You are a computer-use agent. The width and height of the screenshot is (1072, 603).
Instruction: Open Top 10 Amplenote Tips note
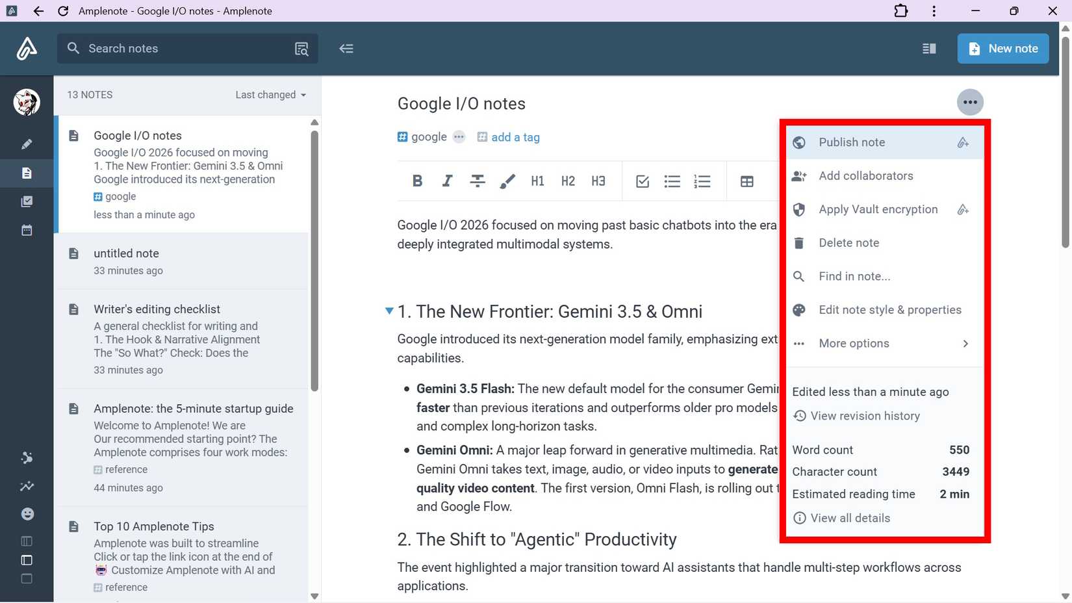coord(183,555)
